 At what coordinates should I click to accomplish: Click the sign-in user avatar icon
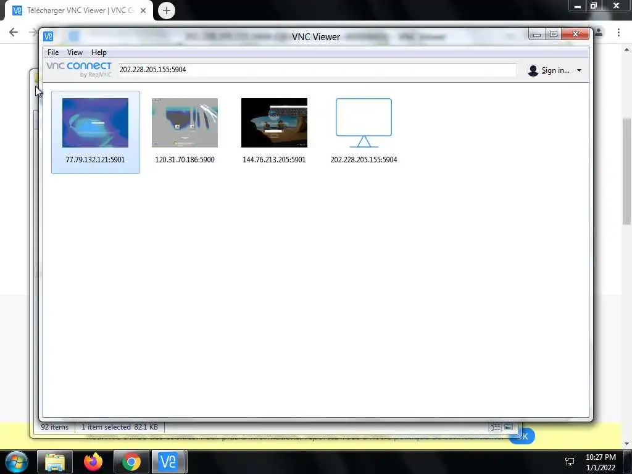tap(533, 70)
